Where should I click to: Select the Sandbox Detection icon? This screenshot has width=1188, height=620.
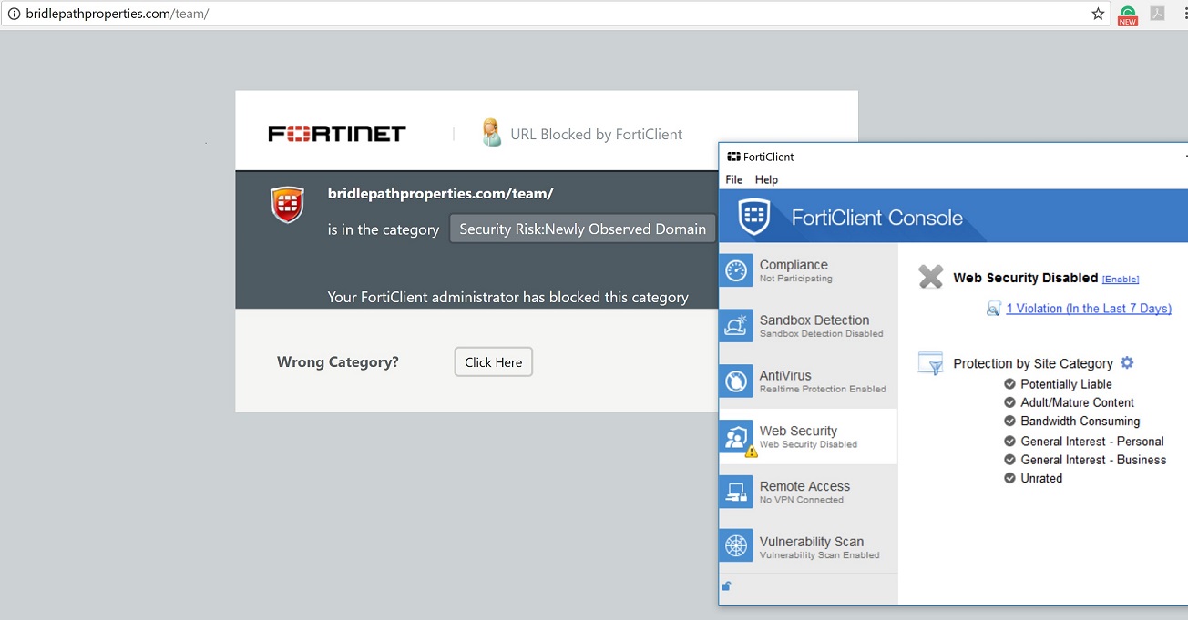click(736, 326)
